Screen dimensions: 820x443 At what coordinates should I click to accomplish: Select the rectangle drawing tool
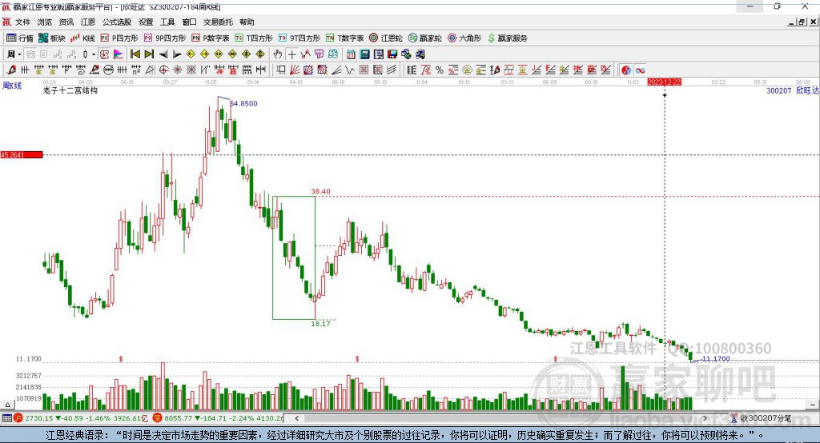(x=281, y=70)
